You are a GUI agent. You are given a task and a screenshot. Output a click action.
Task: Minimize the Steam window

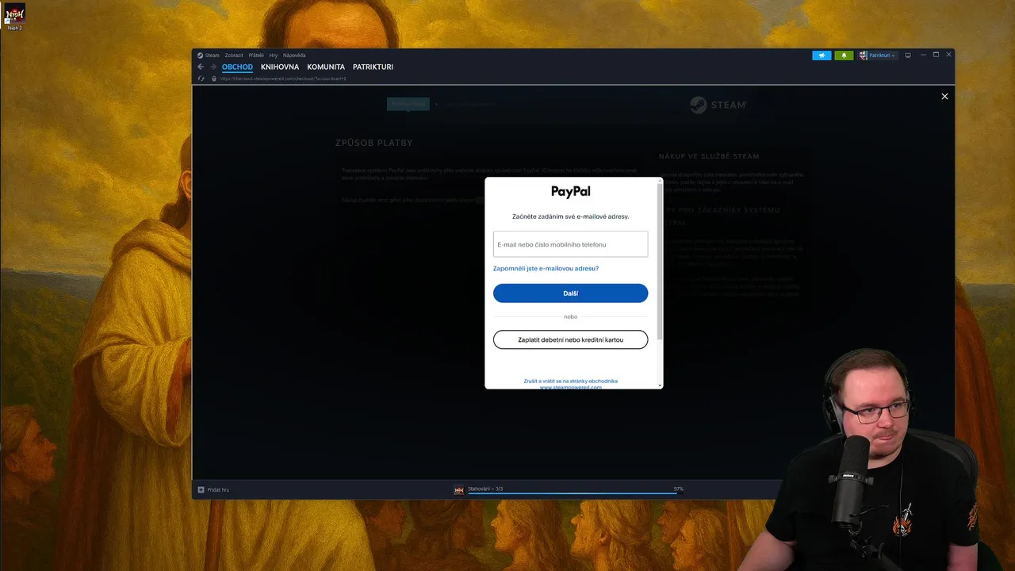(922, 55)
